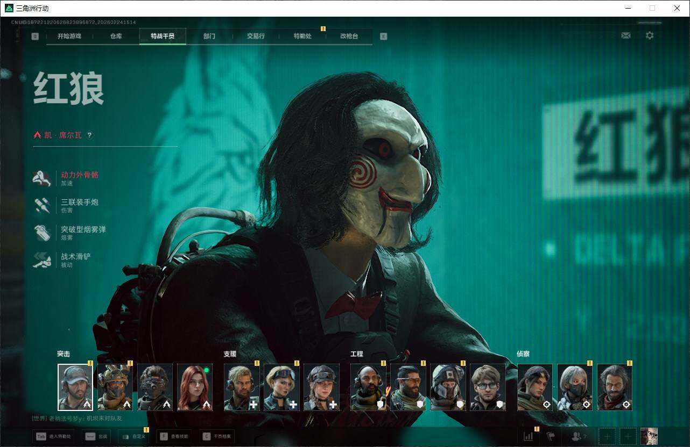Select the blond bearded medic with headset
This screenshot has height=447, width=690.
point(242,387)
